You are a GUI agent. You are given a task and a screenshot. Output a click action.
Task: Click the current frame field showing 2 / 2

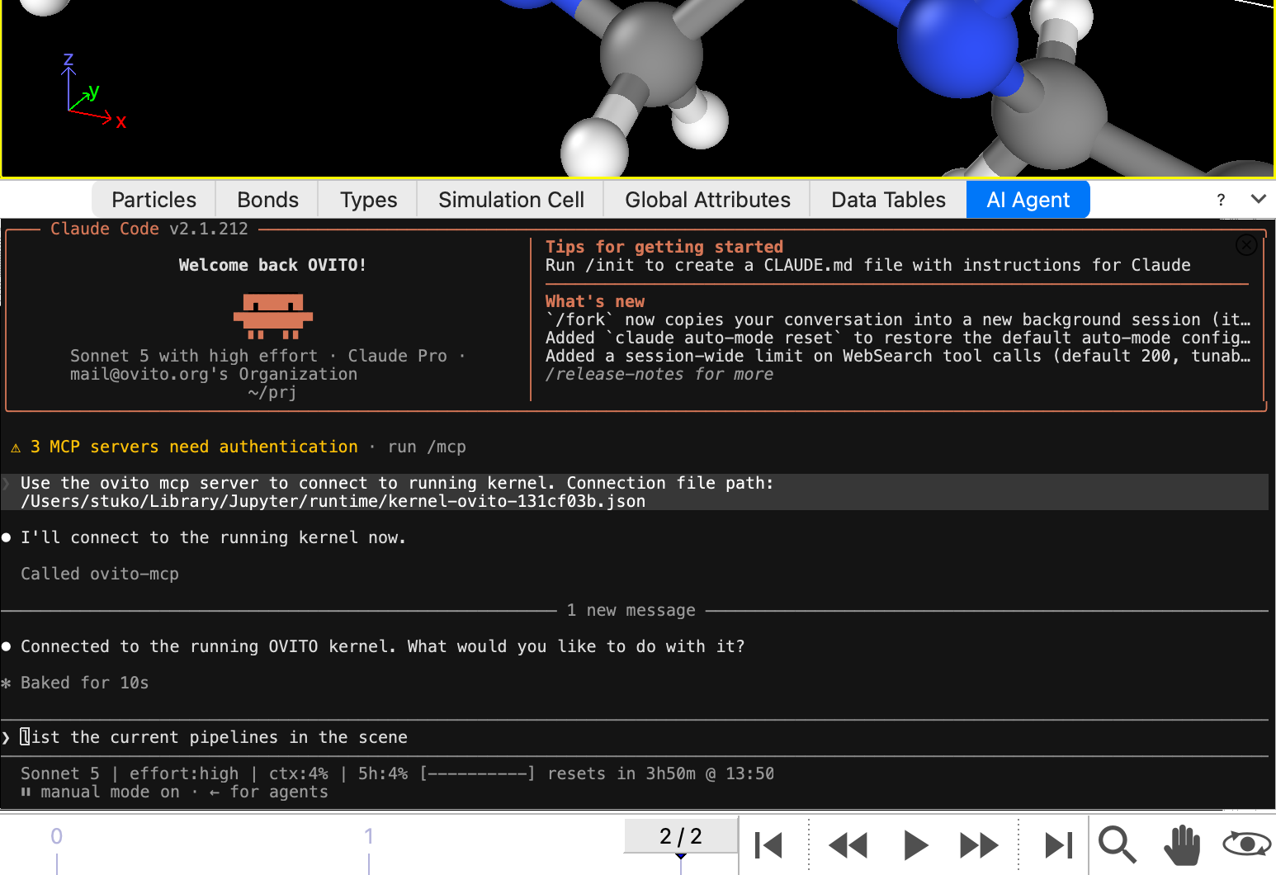pos(681,836)
